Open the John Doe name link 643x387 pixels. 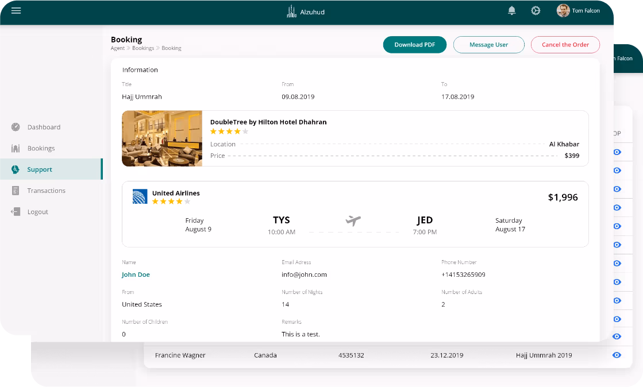tap(136, 274)
